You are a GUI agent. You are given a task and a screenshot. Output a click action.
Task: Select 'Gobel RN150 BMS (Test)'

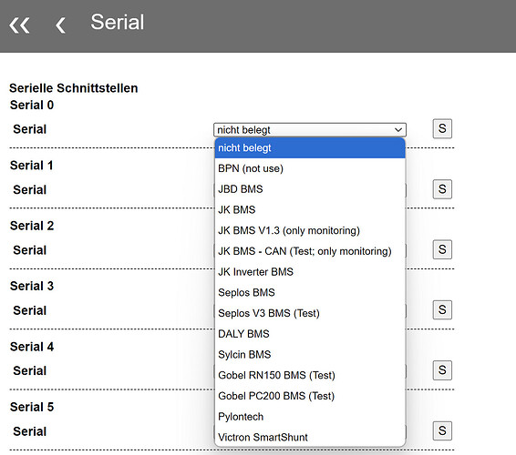click(310, 375)
